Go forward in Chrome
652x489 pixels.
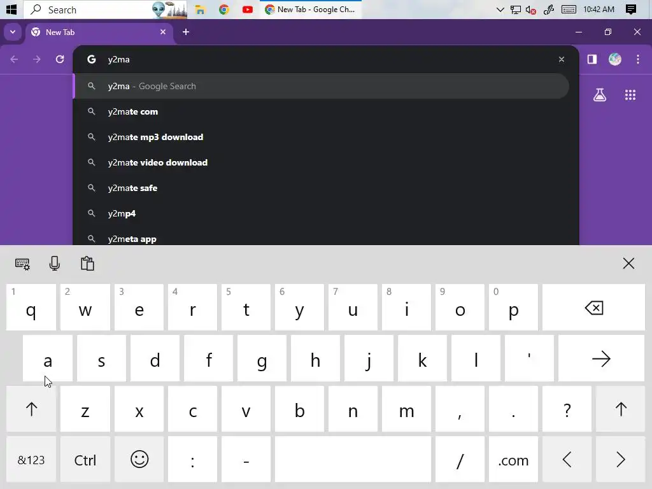point(36,59)
